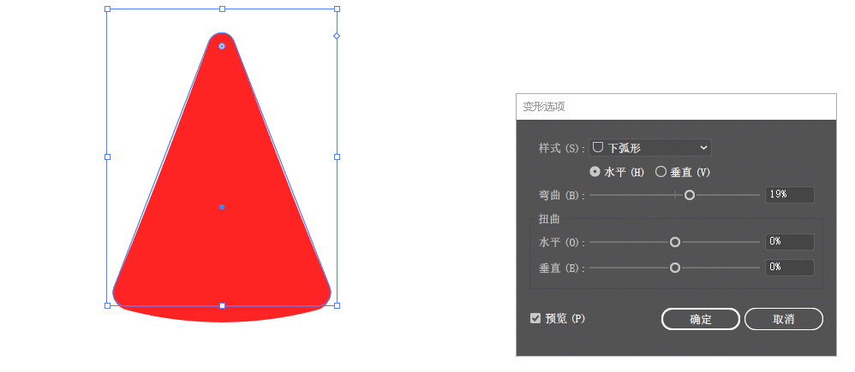Click the right-middle bounding box handle
855x372 pixels.
coord(337,156)
